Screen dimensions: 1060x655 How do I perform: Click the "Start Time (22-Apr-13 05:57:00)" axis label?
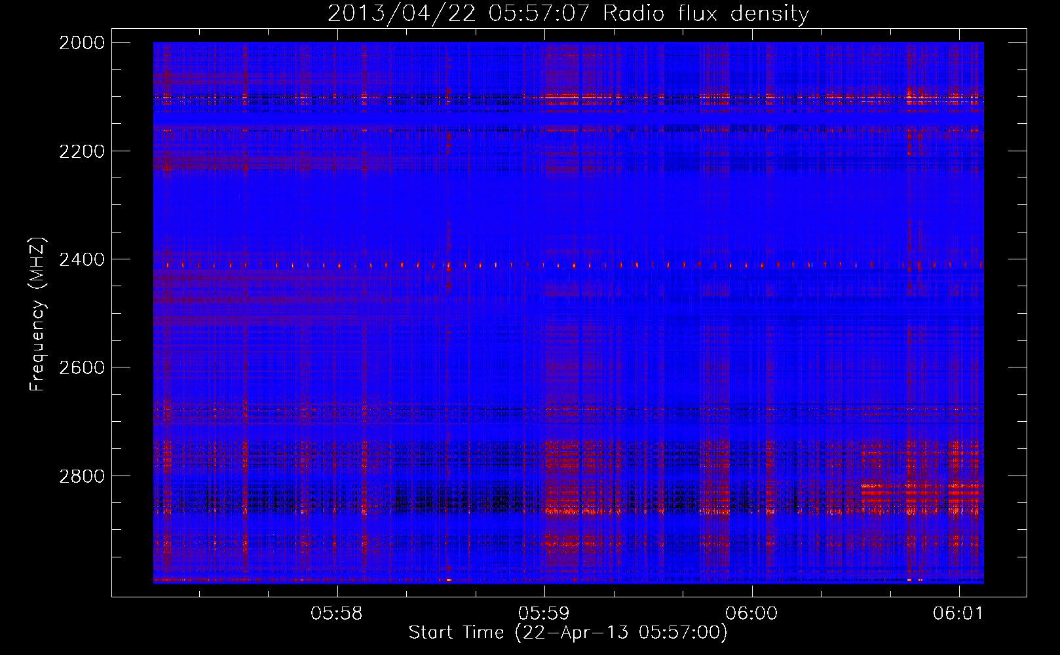coord(568,633)
